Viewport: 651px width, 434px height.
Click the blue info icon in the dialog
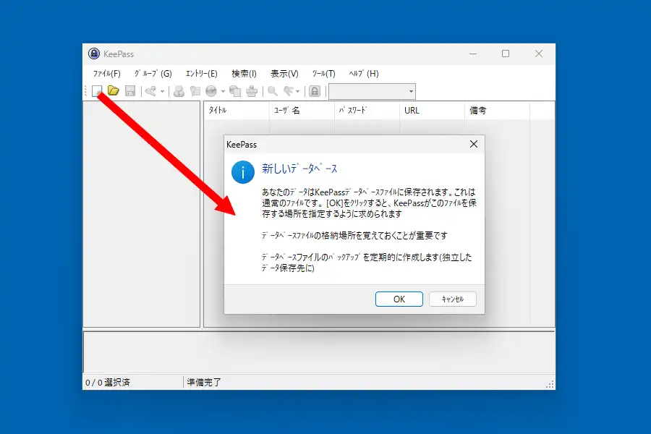click(x=243, y=172)
